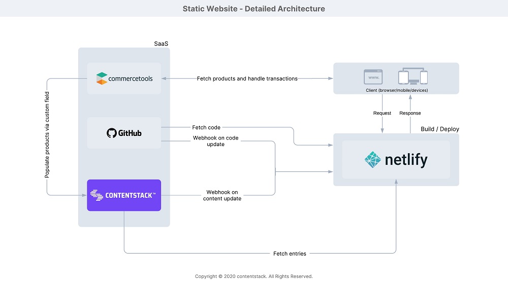Select the 'Webhook on content update' label
This screenshot has width=508, height=285.
223,195
